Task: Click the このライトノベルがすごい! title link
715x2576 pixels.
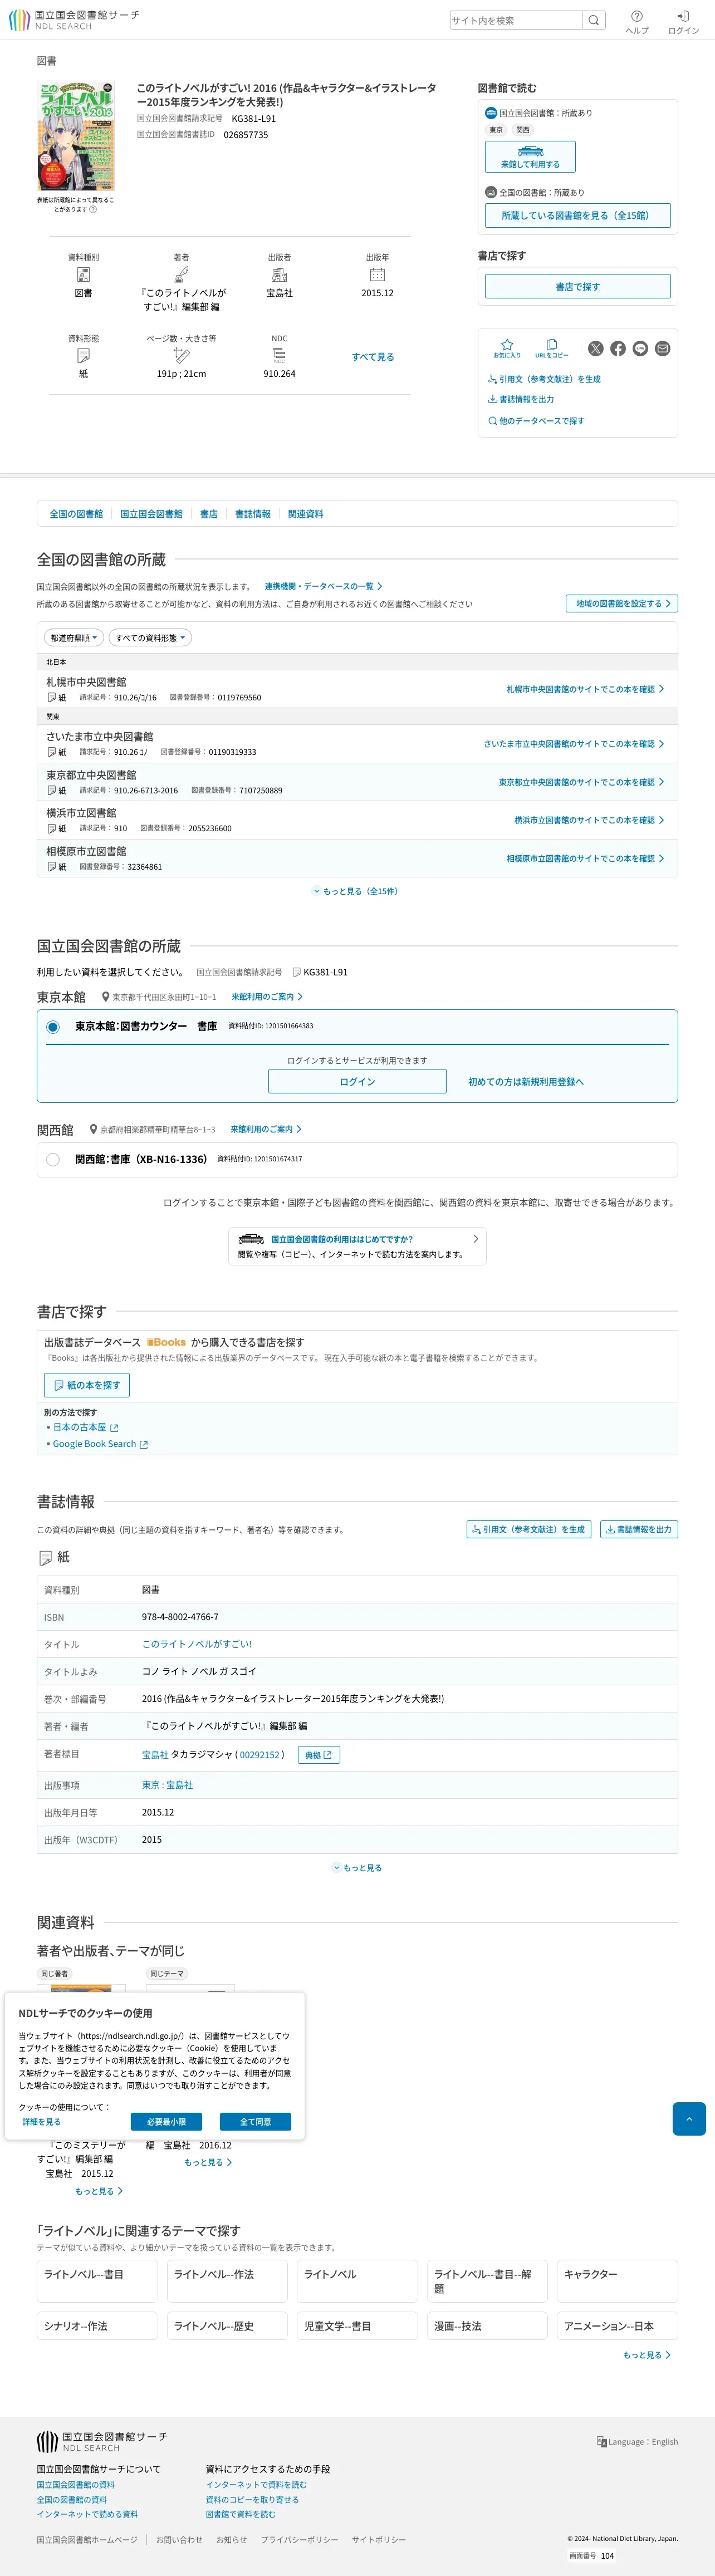Action: 197,1644
